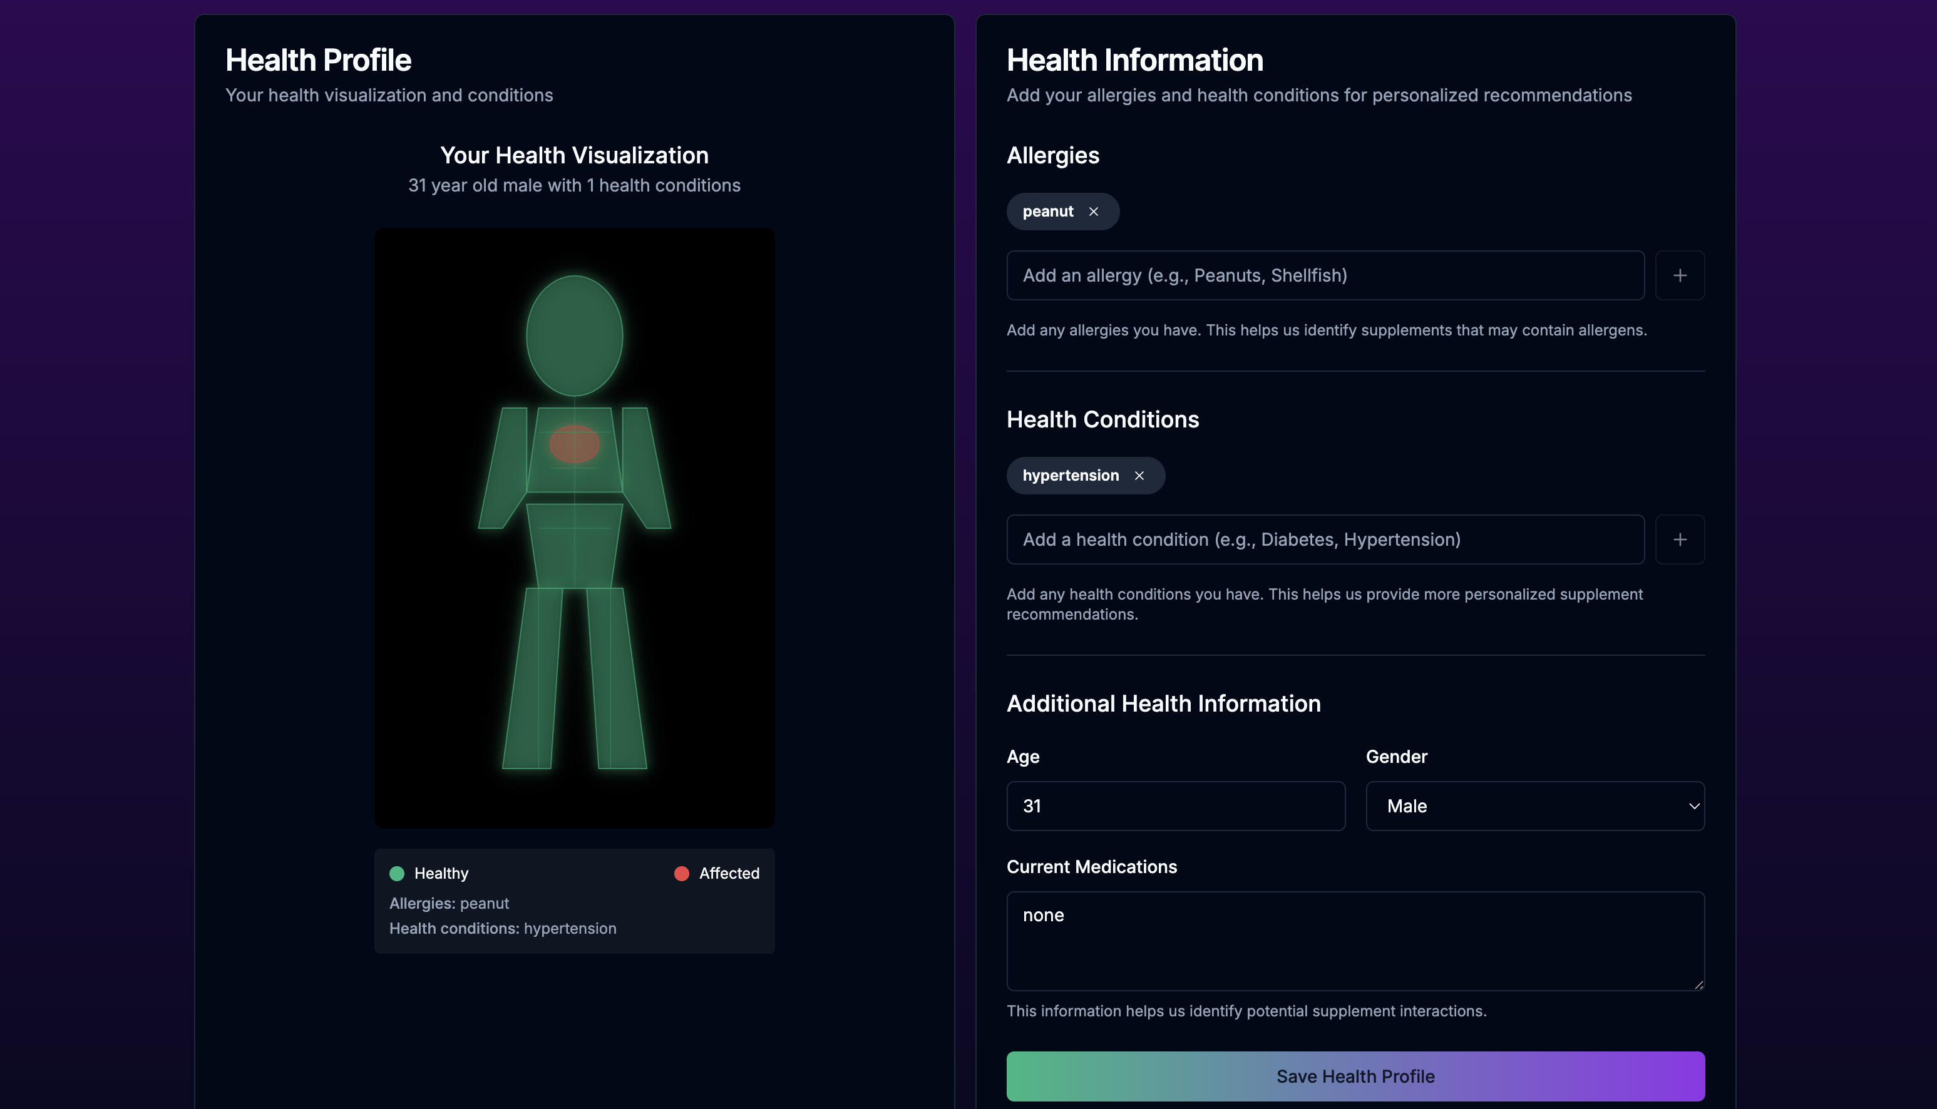Viewport: 1937px width, 1109px height.
Task: Click the Age field showing 31
Action: click(x=1175, y=806)
